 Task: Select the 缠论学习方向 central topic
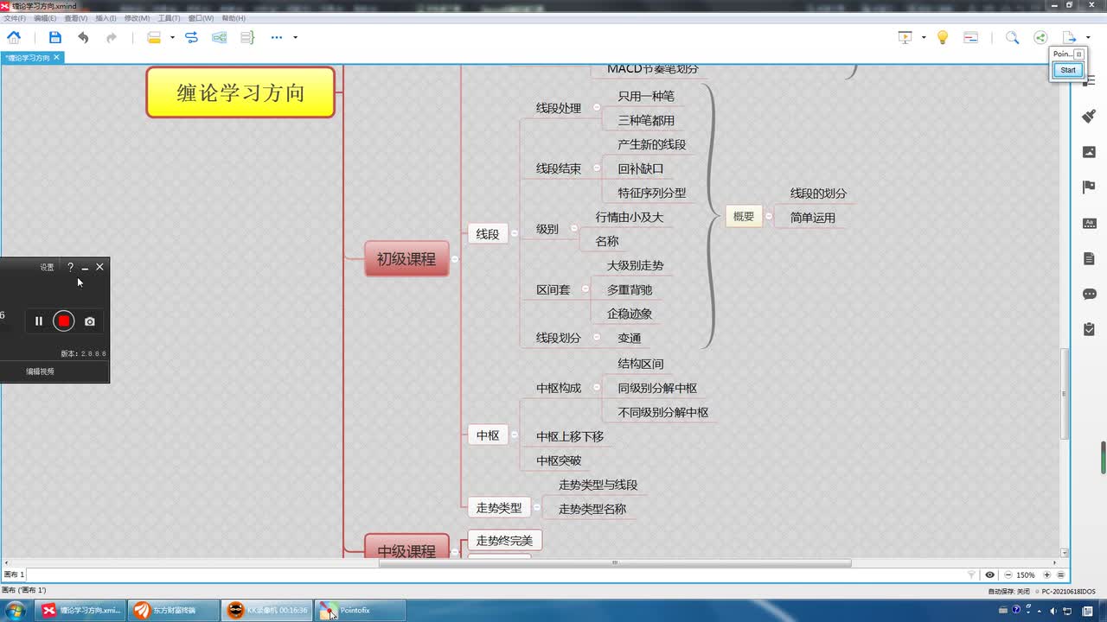(x=240, y=92)
